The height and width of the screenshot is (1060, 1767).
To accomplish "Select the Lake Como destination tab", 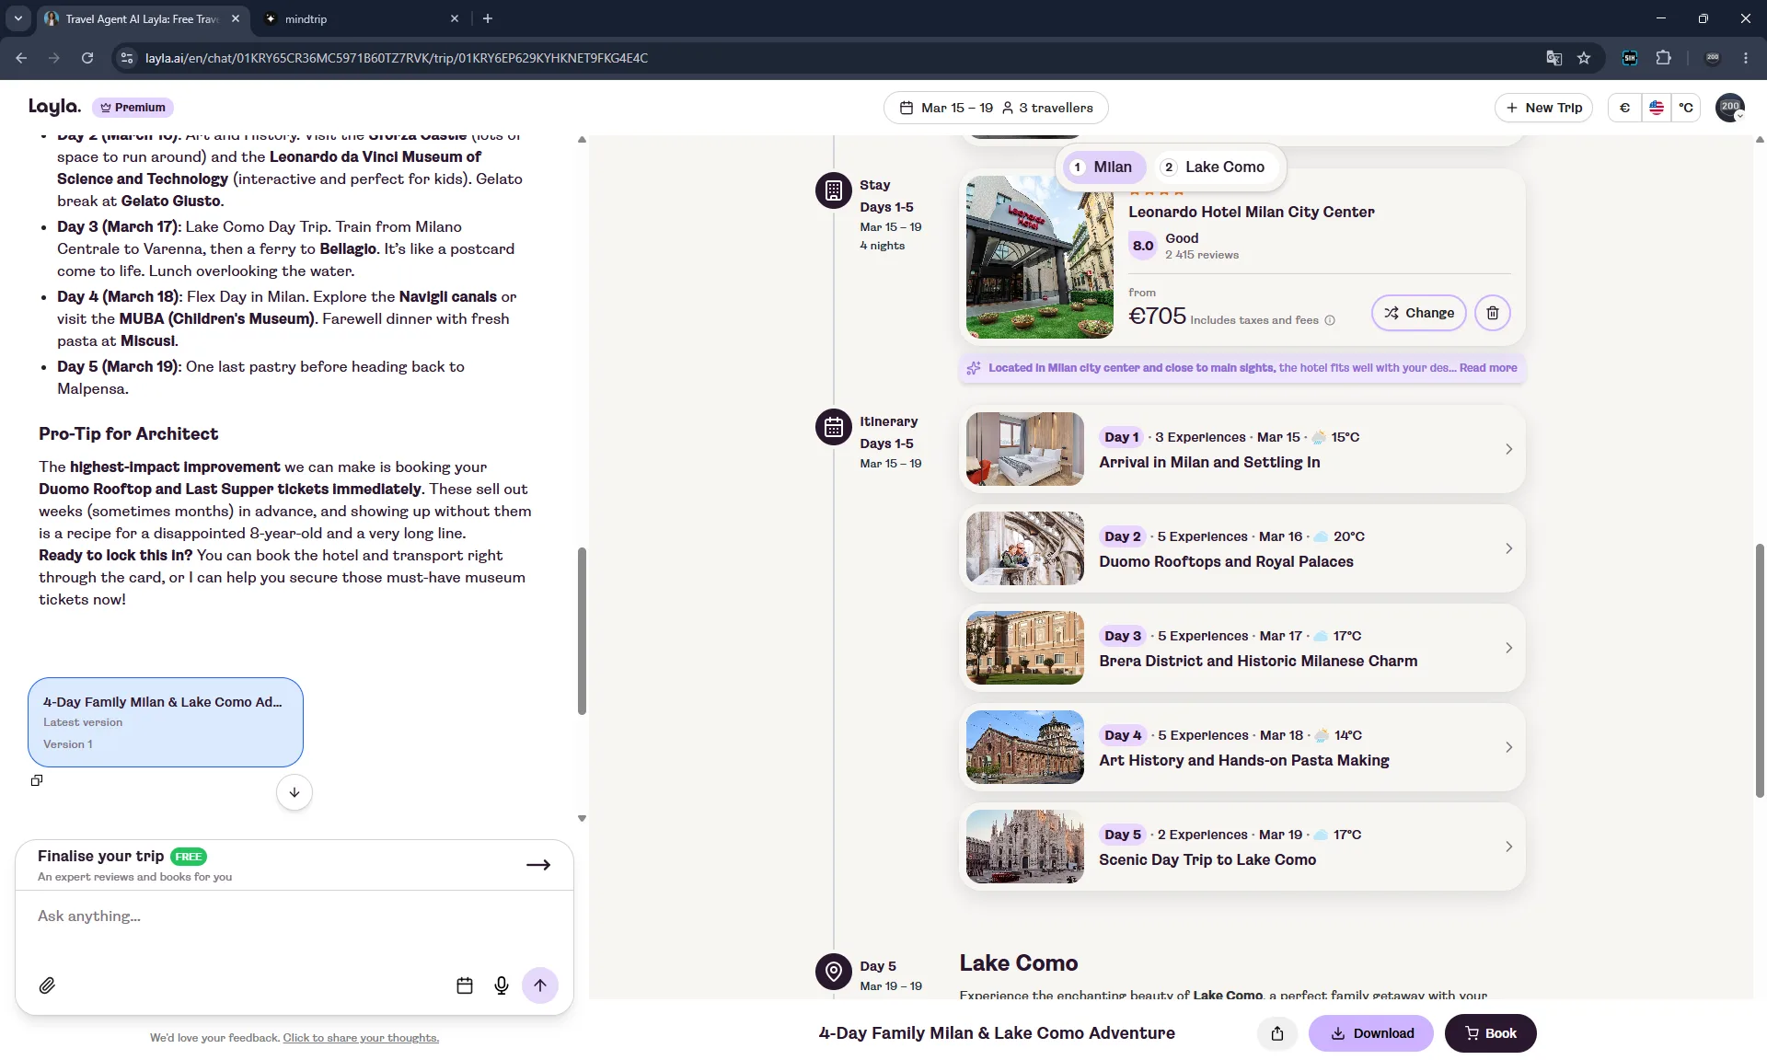I will tap(1213, 167).
